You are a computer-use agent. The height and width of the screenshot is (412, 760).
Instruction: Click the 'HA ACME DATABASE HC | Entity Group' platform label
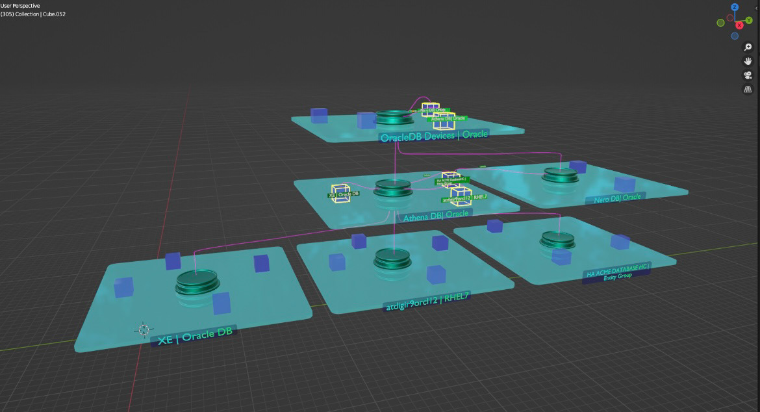point(617,273)
